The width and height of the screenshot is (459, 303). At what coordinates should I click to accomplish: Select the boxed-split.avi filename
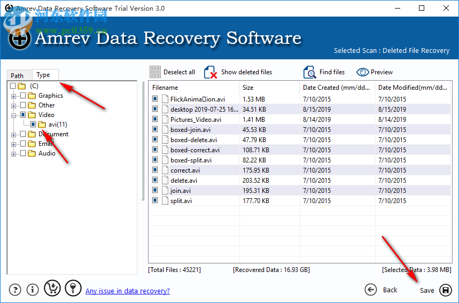pos(191,160)
